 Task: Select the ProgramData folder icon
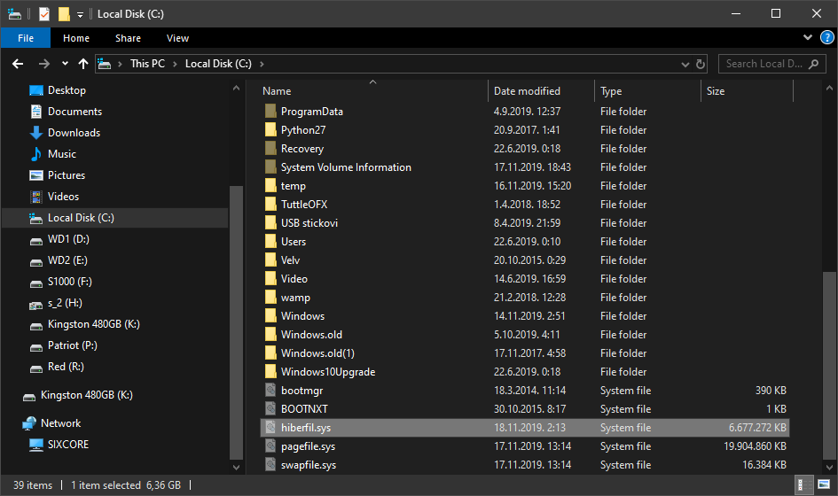(x=271, y=112)
